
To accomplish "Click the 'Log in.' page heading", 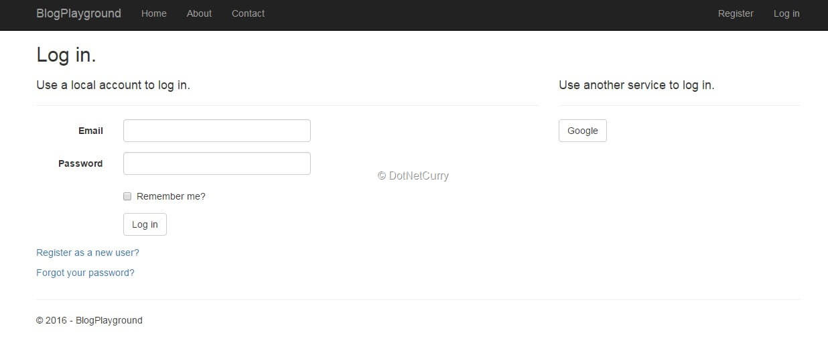I will pyautogui.click(x=66, y=55).
